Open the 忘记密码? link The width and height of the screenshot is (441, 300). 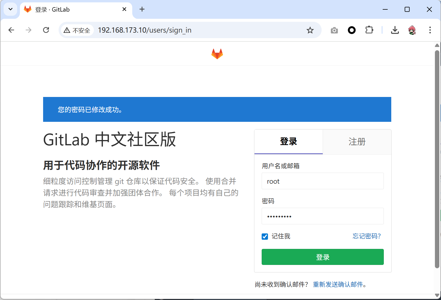click(x=366, y=236)
